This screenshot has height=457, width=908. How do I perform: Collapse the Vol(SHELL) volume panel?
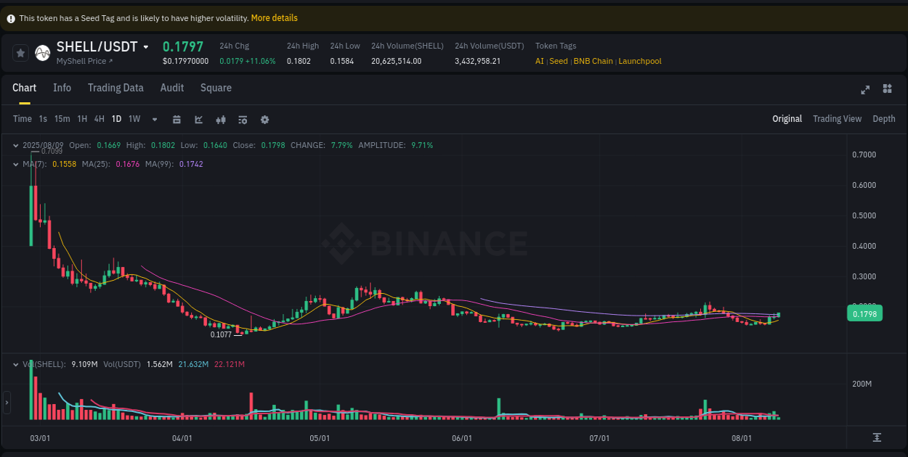(x=15, y=364)
